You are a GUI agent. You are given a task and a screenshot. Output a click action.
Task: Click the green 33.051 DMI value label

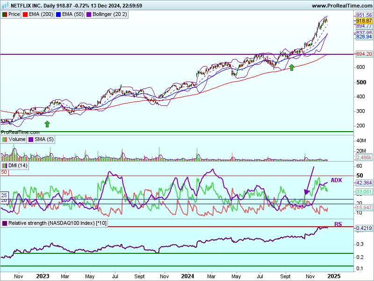pos(364,192)
